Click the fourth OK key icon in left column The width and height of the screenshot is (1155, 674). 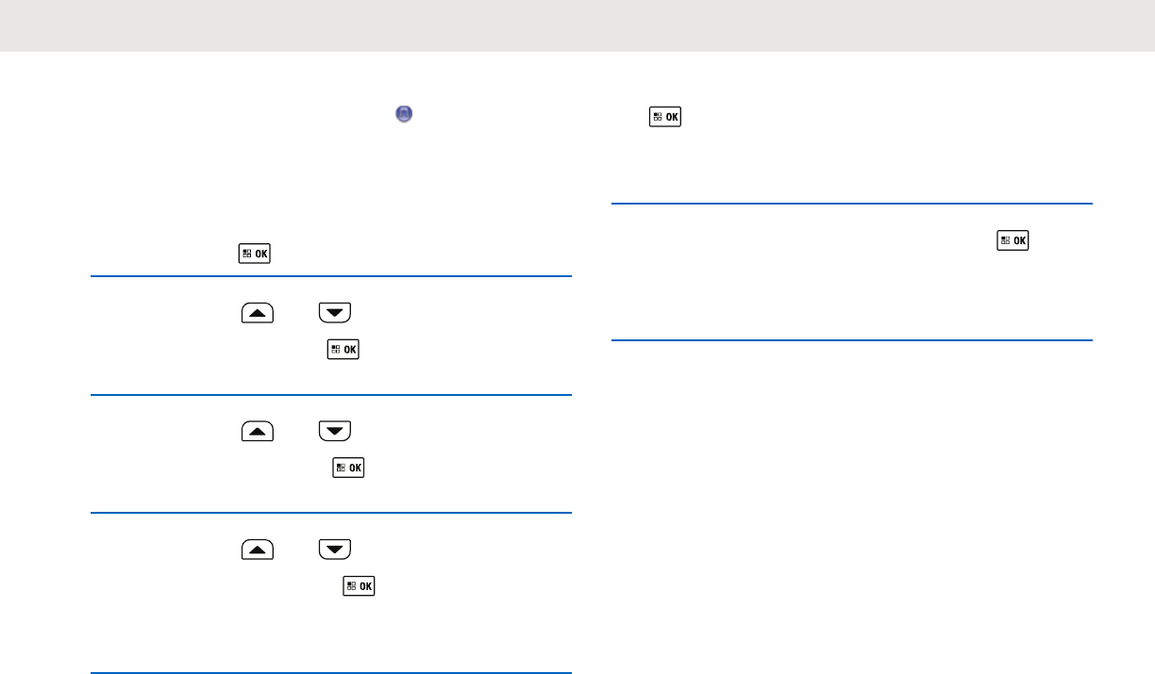coord(359,585)
